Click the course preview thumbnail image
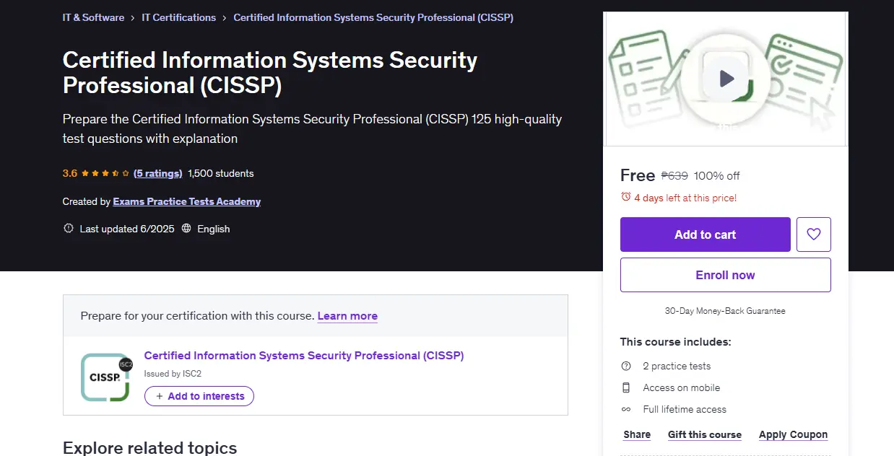 [x=726, y=79]
